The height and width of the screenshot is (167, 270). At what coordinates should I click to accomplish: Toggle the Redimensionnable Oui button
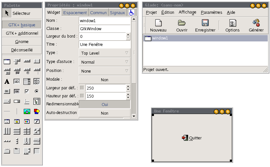(104, 104)
